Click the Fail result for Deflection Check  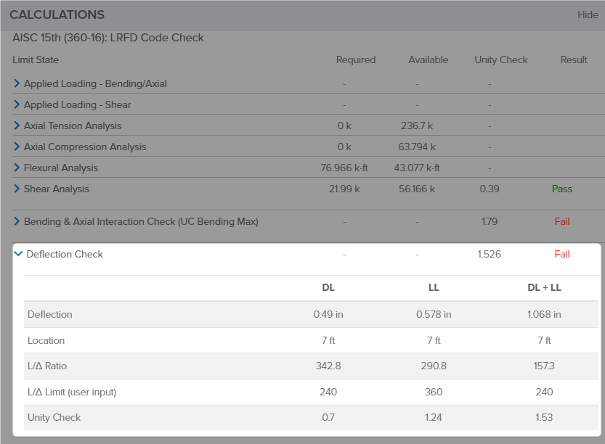pyautogui.click(x=561, y=254)
